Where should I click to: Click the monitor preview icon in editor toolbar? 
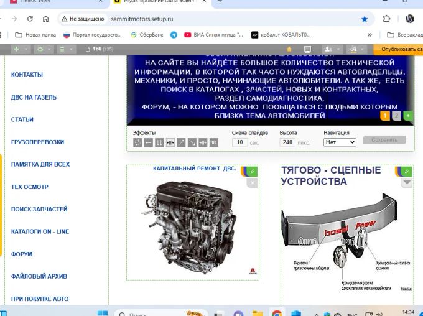pos(307,49)
